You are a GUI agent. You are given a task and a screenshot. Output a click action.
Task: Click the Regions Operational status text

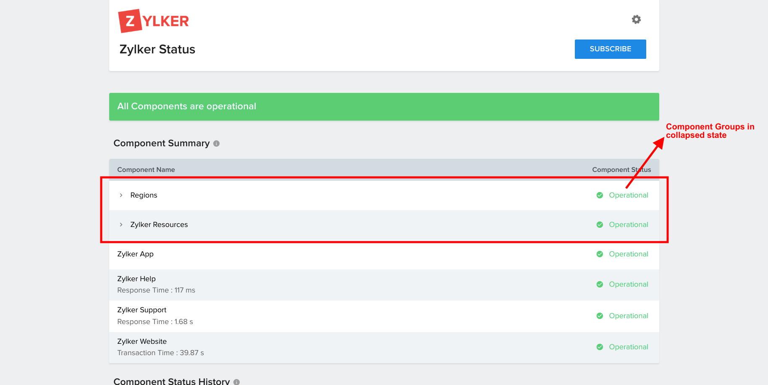[629, 195]
